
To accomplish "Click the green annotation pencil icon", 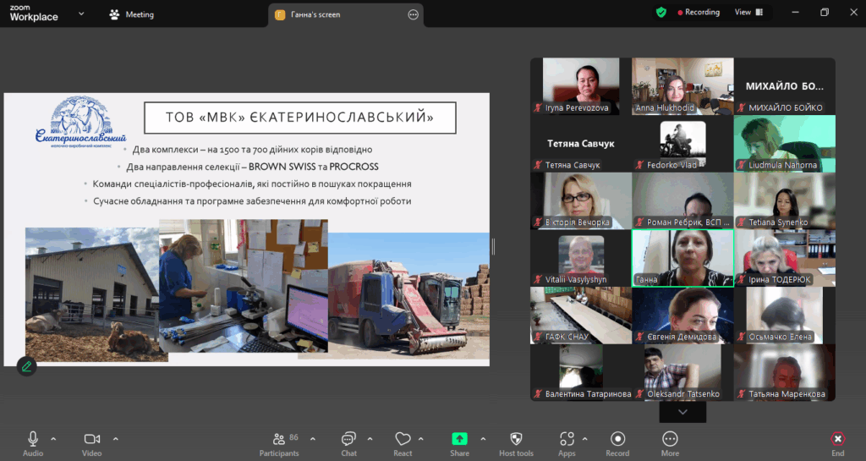I will click(27, 366).
